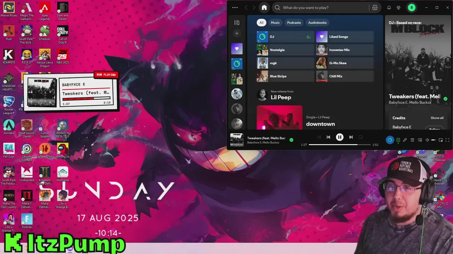The width and height of the screenshot is (453, 254).
Task: Open DJ tile in the left sidebar
Action: click(237, 64)
